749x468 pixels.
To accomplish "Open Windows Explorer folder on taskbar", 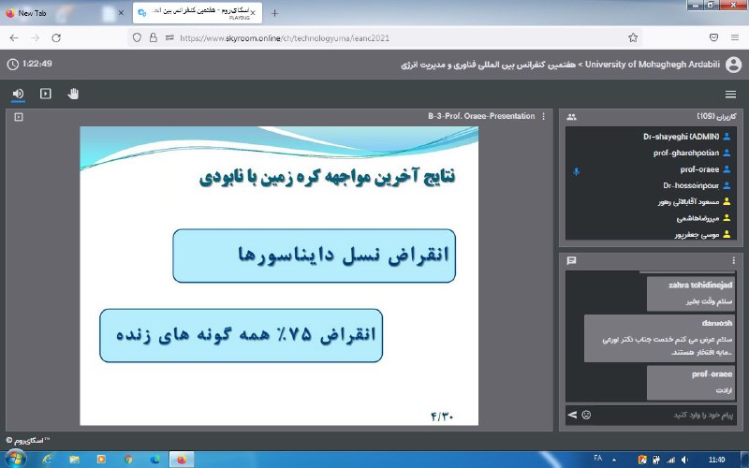I will point(74,460).
